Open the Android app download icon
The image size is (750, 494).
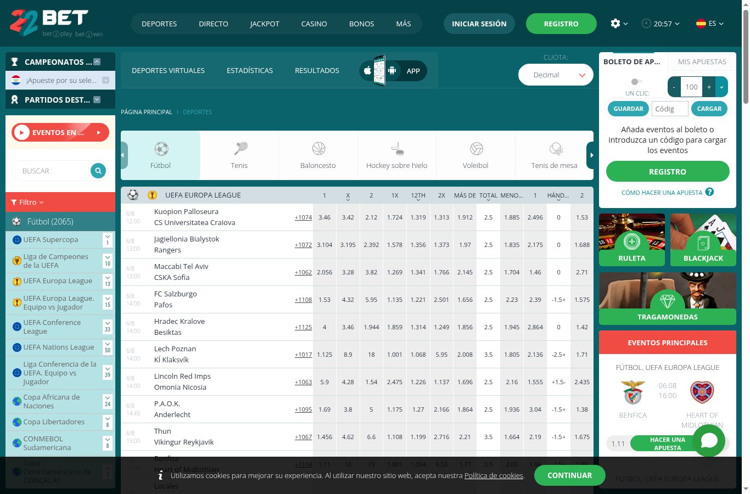[392, 71]
